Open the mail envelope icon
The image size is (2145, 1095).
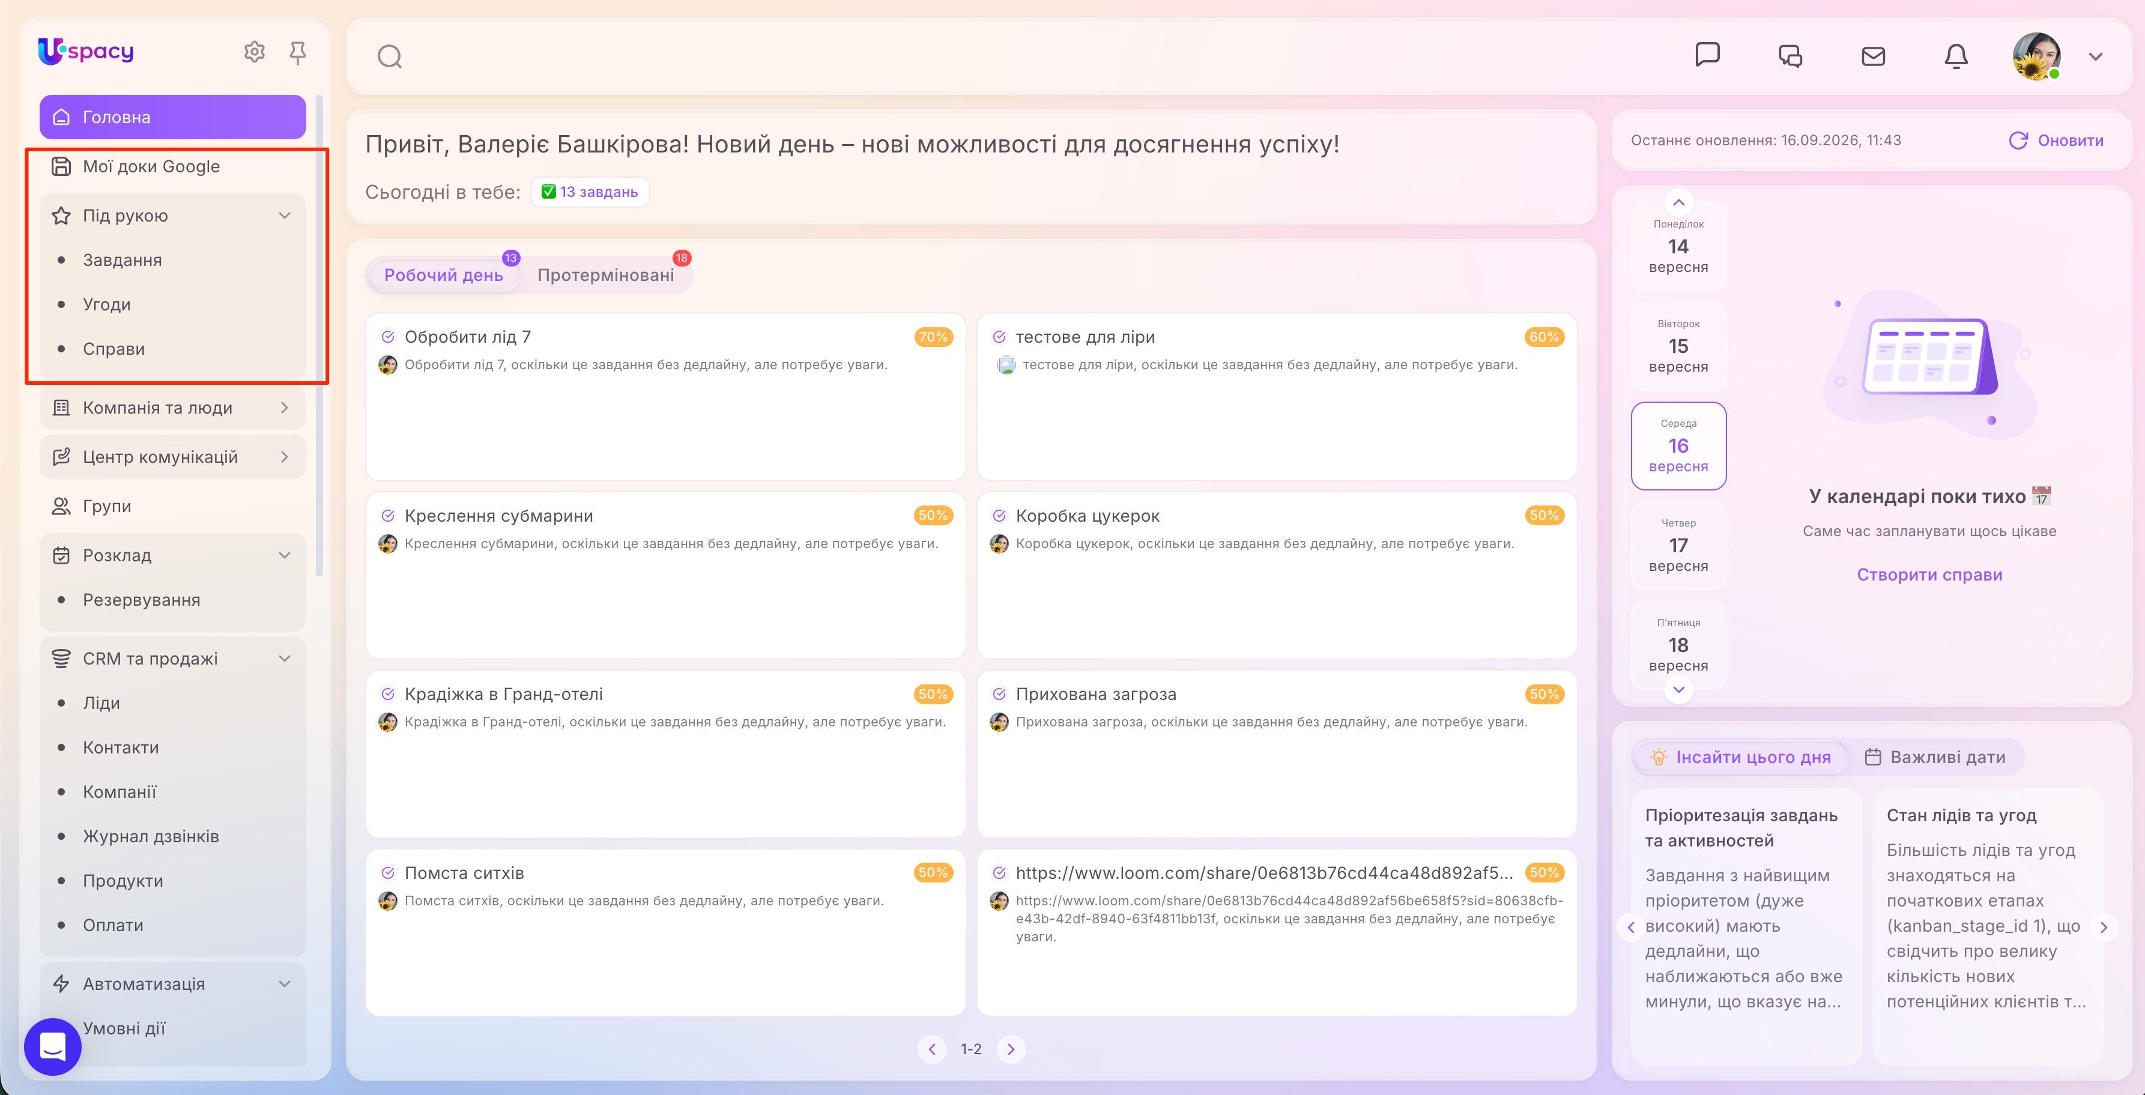click(x=1873, y=56)
